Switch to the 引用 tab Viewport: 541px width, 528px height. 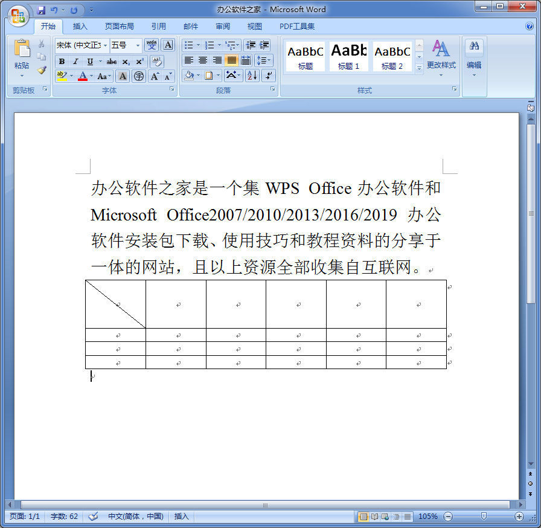coord(159,26)
